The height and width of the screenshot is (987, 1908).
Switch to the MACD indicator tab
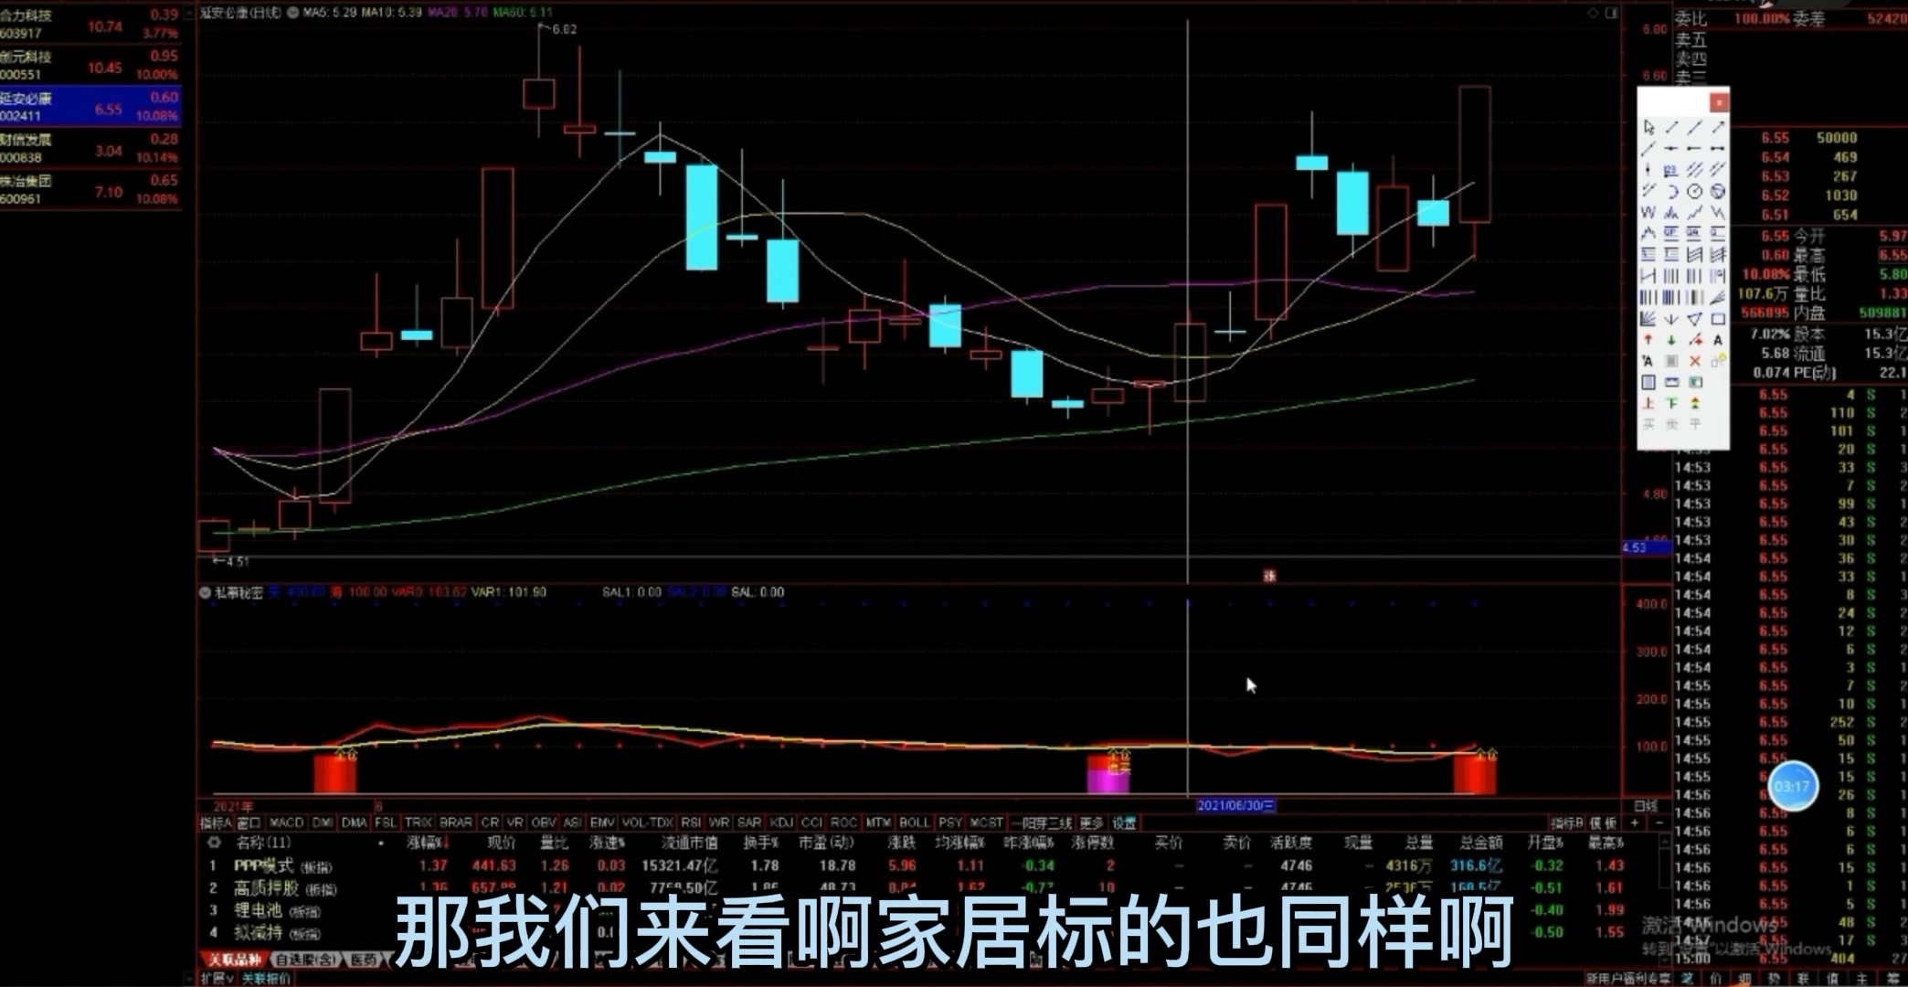tap(286, 822)
